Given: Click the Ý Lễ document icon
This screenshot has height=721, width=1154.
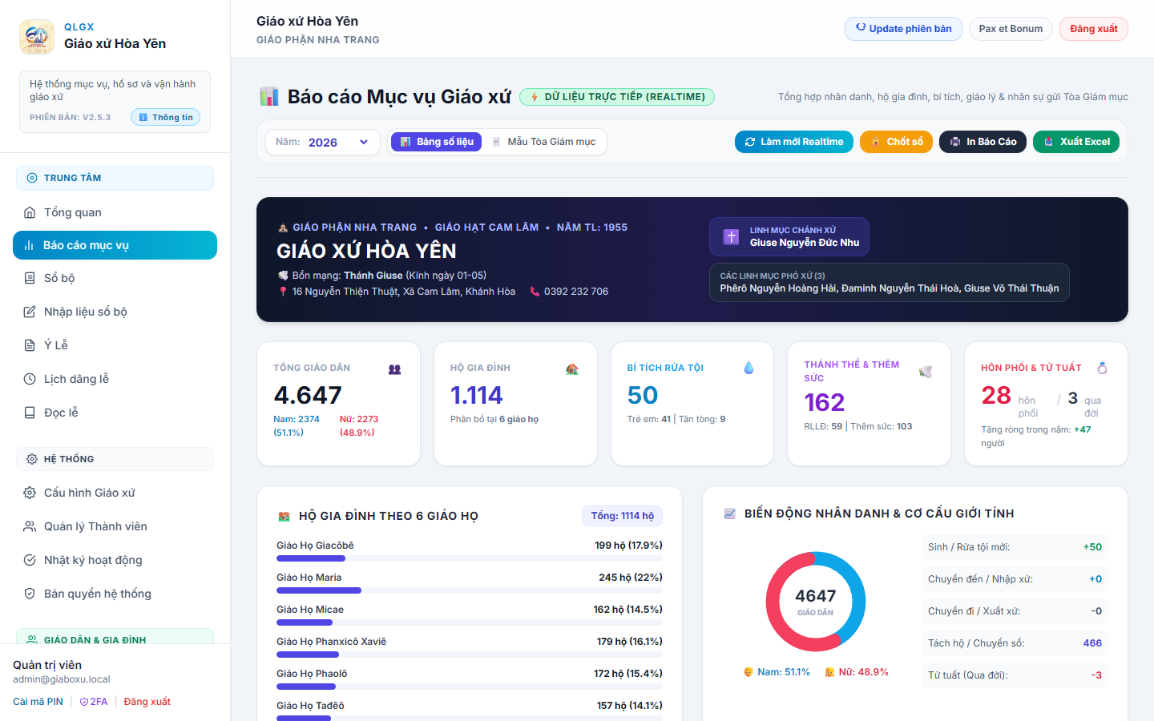Looking at the screenshot, I should [x=30, y=345].
